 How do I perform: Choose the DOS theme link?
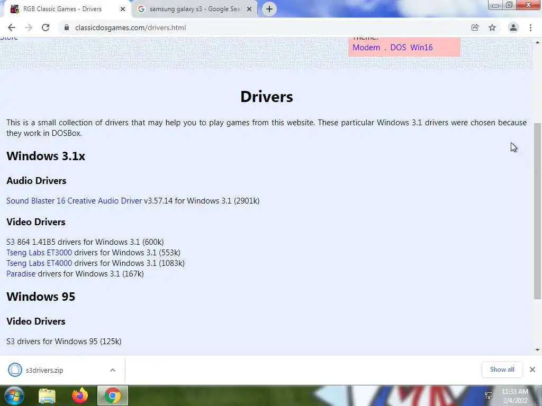(x=398, y=48)
